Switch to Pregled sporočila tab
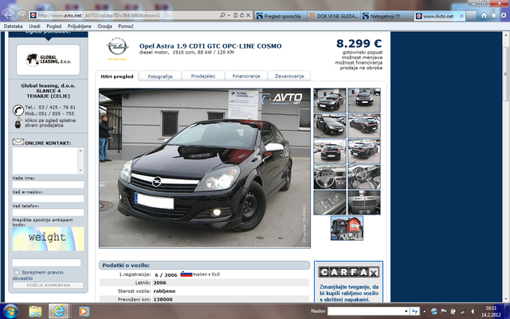Viewport: 510px width, 319px height. coord(280,16)
